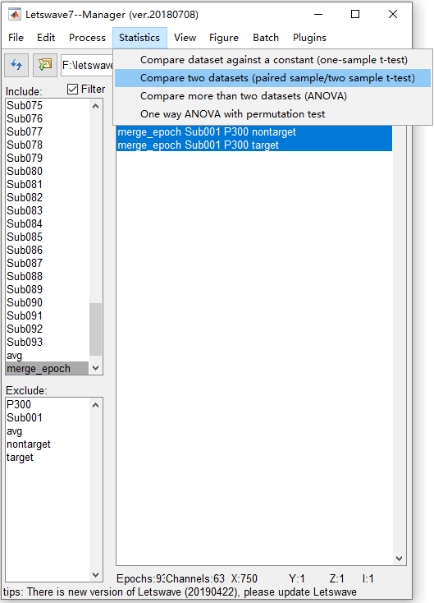Select avg in Exclude list
The image size is (434, 603).
coord(48,431)
